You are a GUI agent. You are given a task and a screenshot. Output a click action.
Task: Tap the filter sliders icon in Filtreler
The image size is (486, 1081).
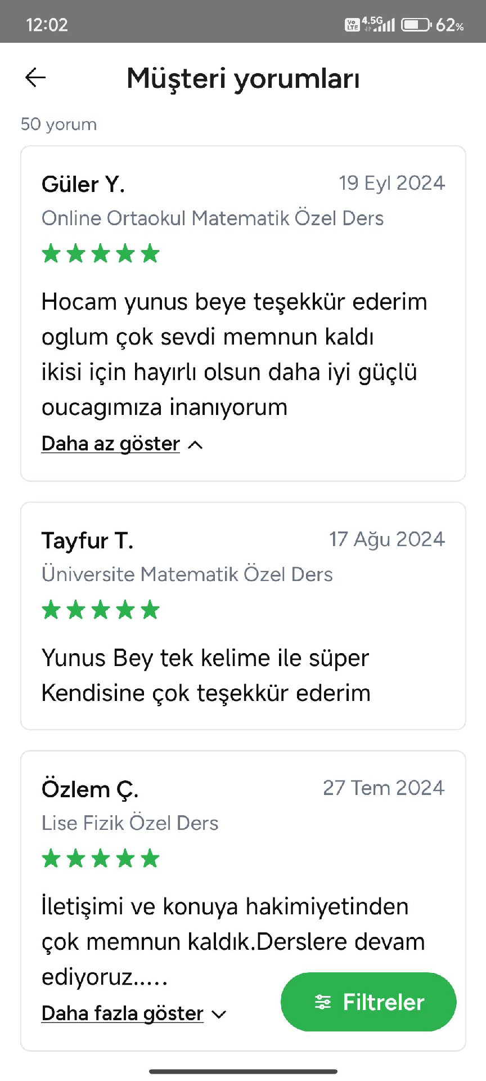[323, 1002]
